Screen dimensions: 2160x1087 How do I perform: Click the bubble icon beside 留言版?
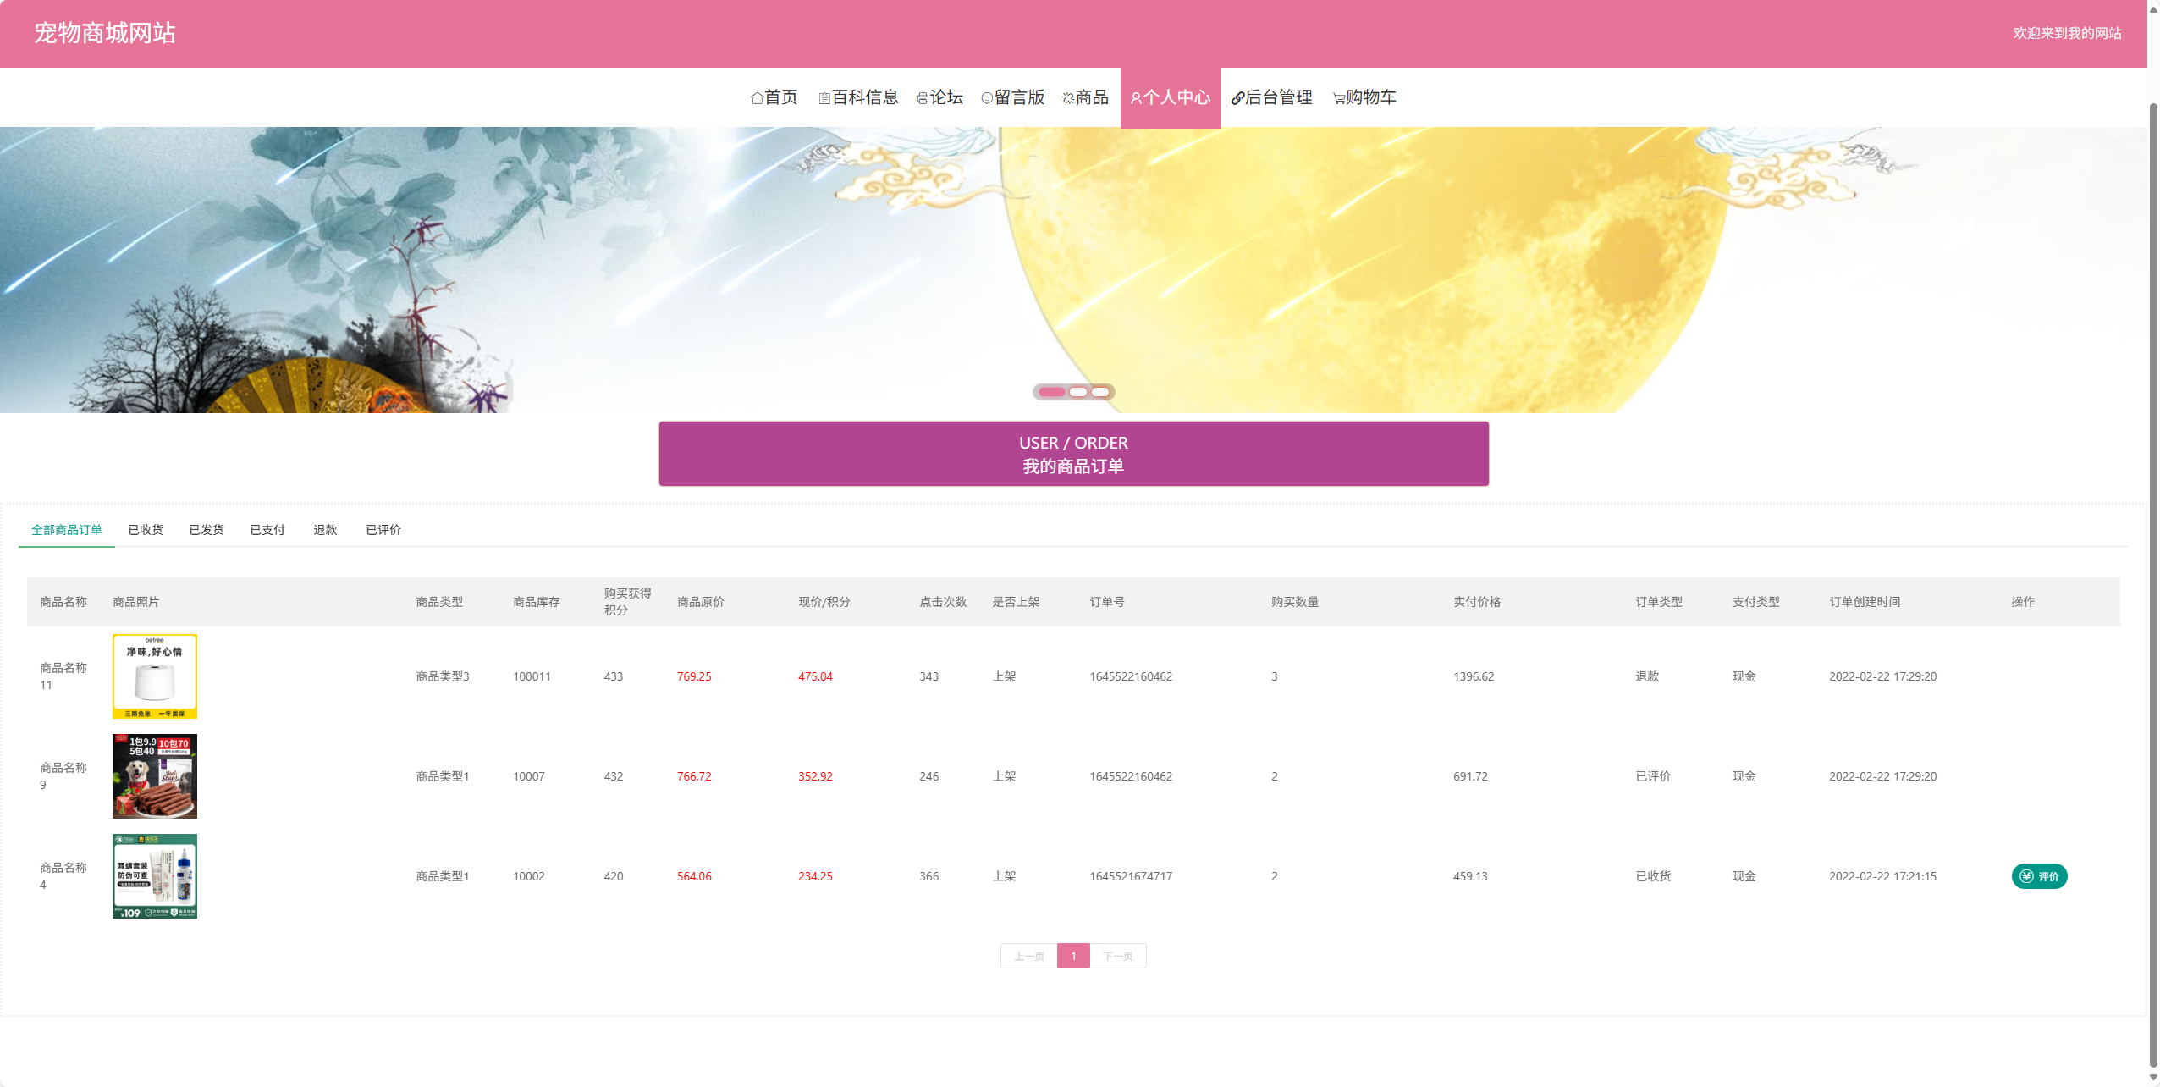(986, 98)
